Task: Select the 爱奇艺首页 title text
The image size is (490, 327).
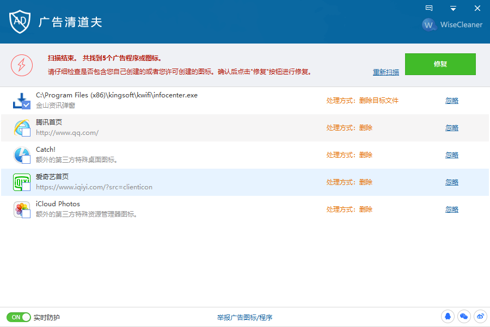Action: click(52, 176)
